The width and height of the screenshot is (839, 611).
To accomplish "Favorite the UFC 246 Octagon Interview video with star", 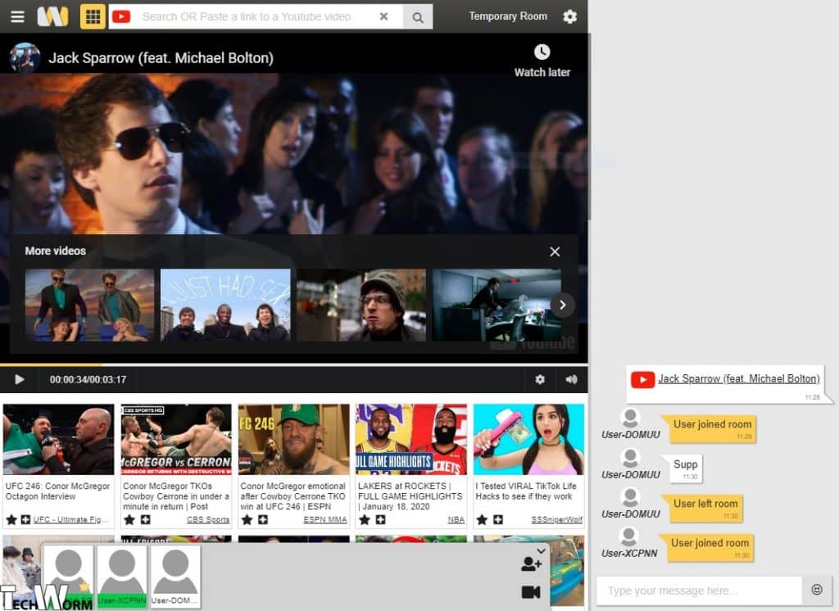I will 11,519.
